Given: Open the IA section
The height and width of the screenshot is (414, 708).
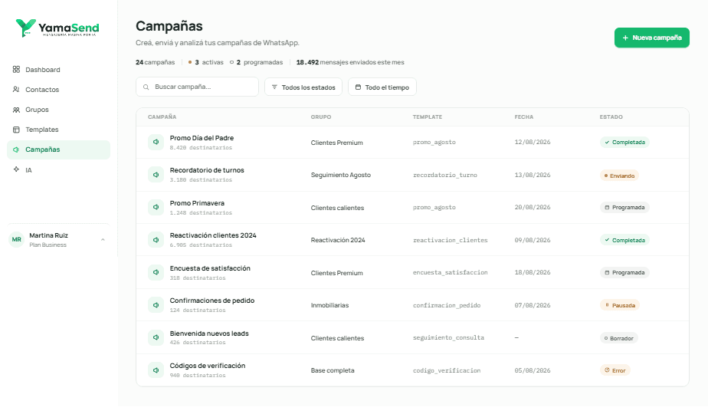Looking at the screenshot, I should [x=58, y=170].
